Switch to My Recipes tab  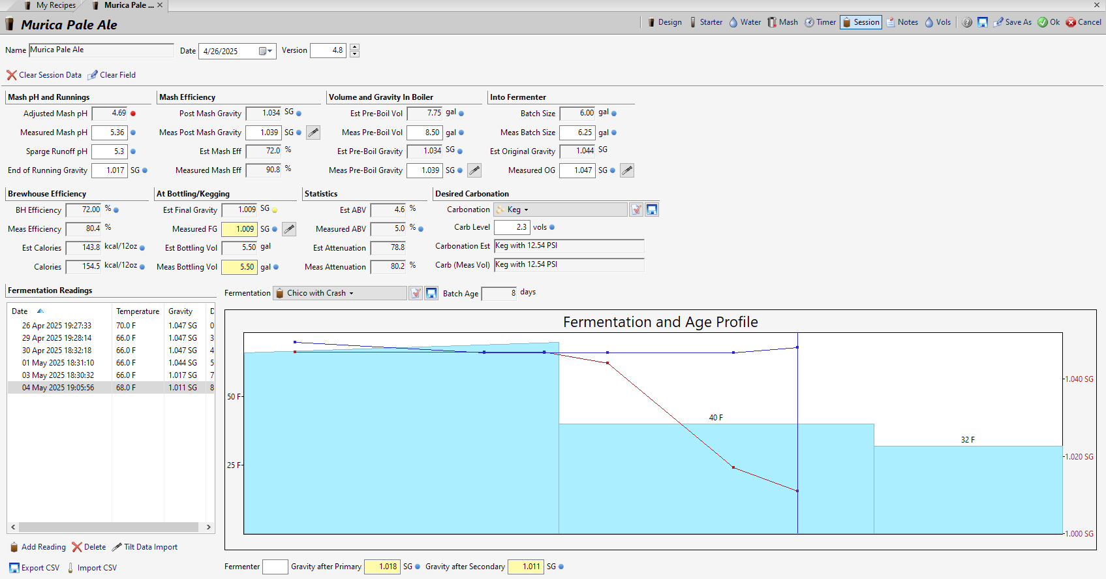point(50,5)
